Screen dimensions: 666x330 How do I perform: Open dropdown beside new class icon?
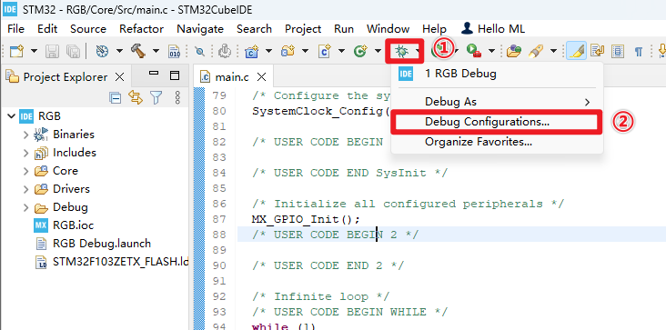click(378, 51)
